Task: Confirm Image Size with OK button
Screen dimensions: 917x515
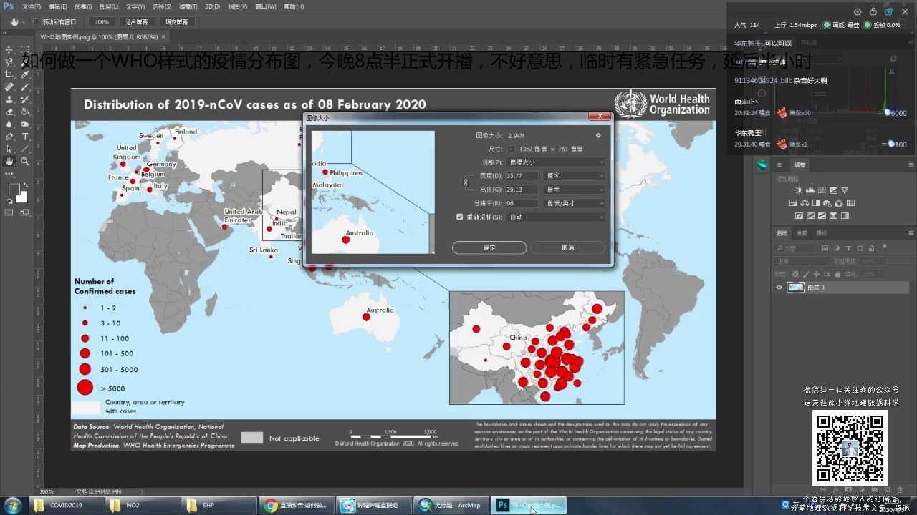Action: click(x=489, y=247)
